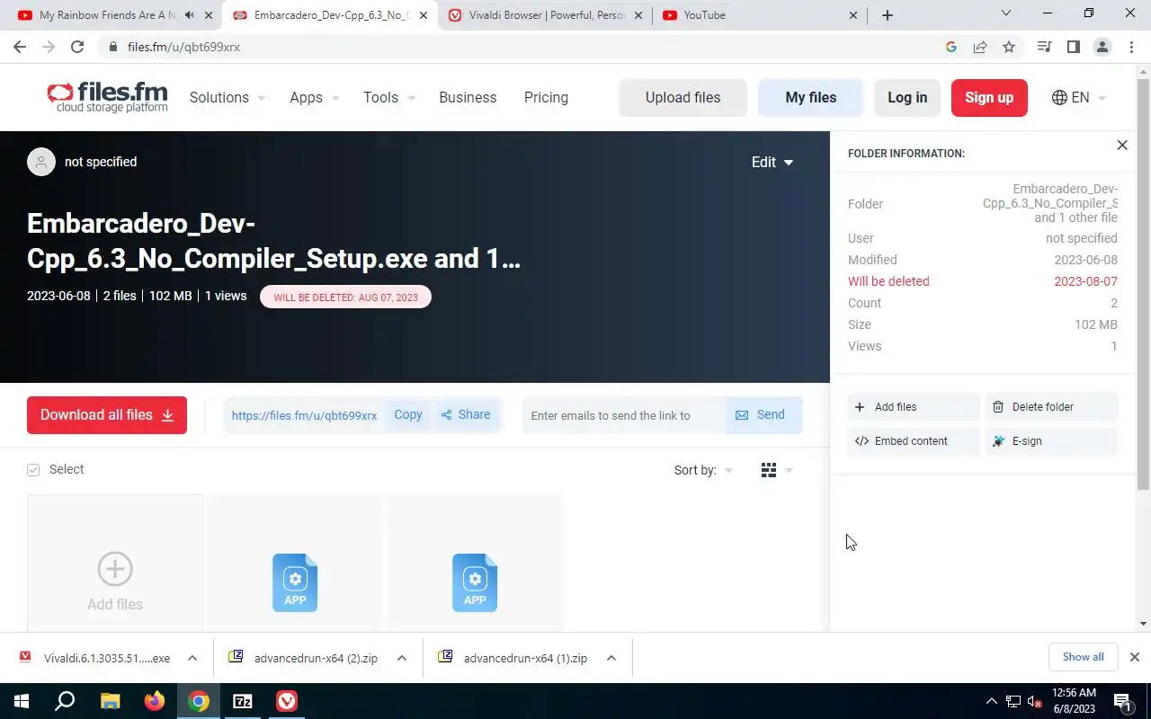Open the Sort by dropdown
1151x719 pixels.
[703, 470]
